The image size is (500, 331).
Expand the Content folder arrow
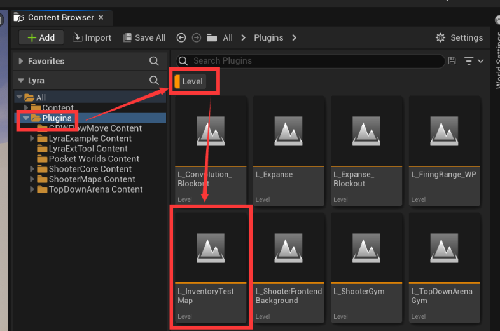point(26,107)
